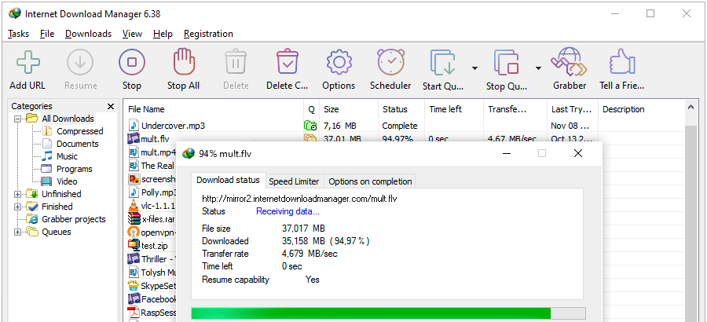Switch to Options on completion tab
The image size is (707, 322).
[370, 181]
